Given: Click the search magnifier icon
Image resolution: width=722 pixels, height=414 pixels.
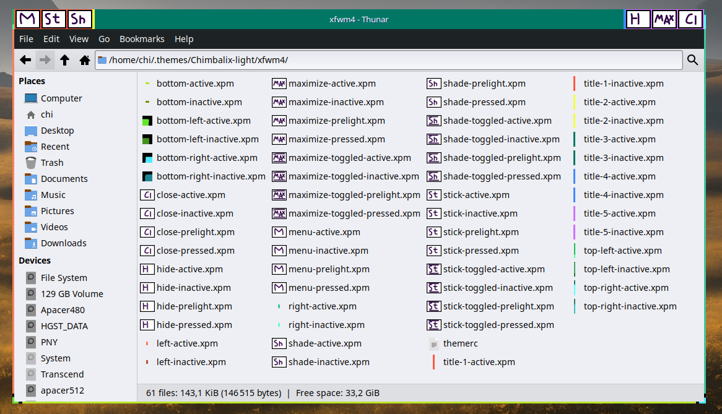Looking at the screenshot, I should [692, 60].
